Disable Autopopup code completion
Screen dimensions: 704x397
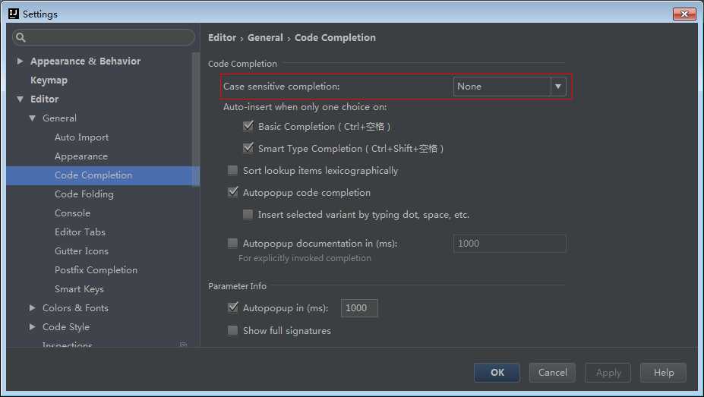(x=232, y=192)
